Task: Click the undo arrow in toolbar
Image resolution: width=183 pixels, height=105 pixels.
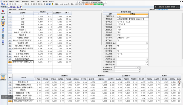Action: click(18, 4)
